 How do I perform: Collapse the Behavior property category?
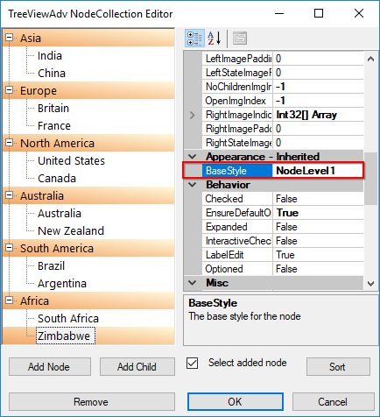point(193,185)
